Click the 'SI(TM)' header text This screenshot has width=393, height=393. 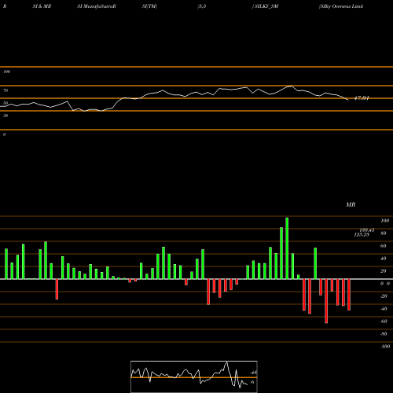149,6
